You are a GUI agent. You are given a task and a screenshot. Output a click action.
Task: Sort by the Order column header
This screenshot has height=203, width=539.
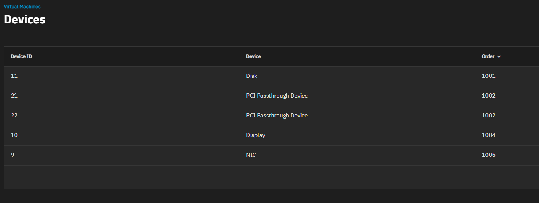[x=488, y=56]
